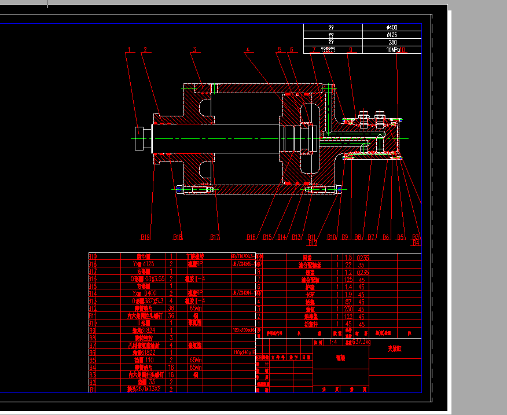Select the B10 leader label below the drawing
This screenshot has height=415, width=507.
coord(332,237)
